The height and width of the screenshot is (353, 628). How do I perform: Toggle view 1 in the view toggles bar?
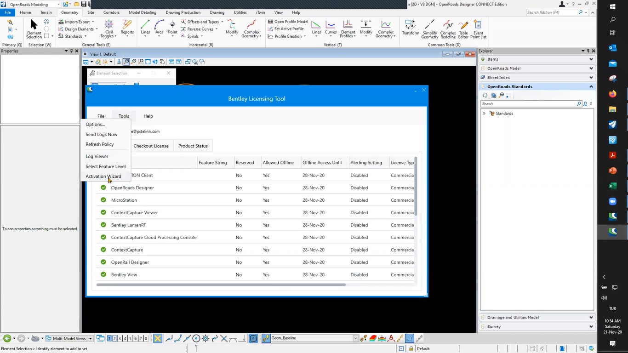click(x=109, y=338)
